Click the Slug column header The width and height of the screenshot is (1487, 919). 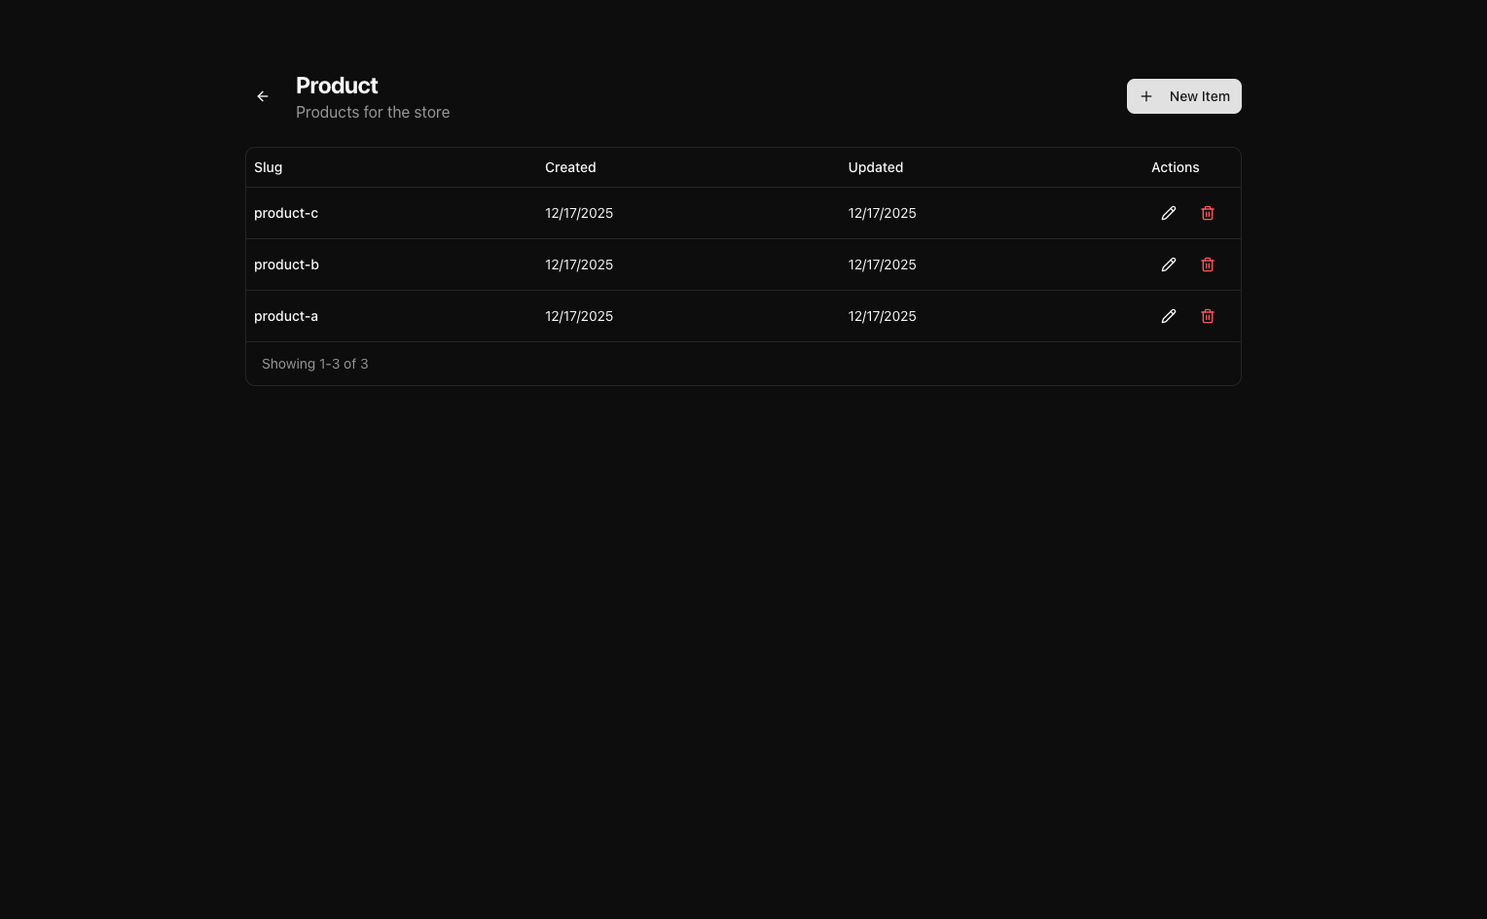[x=269, y=167]
